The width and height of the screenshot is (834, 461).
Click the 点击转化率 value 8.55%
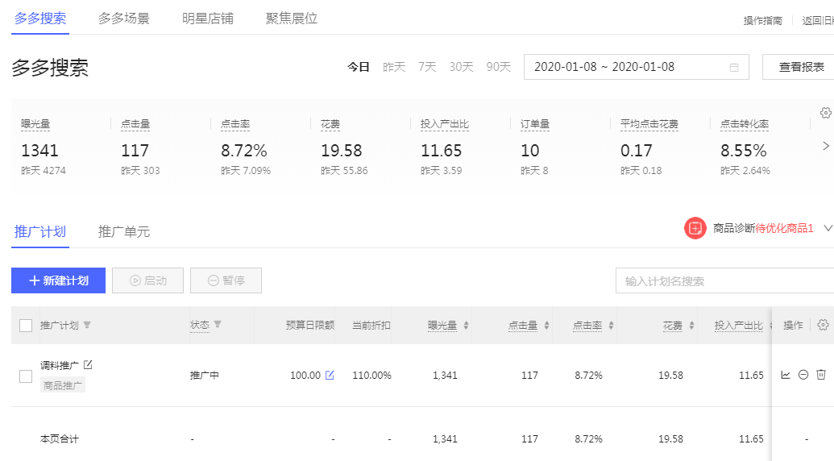744,151
